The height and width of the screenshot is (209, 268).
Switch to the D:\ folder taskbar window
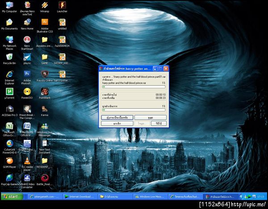(x=115, y=197)
